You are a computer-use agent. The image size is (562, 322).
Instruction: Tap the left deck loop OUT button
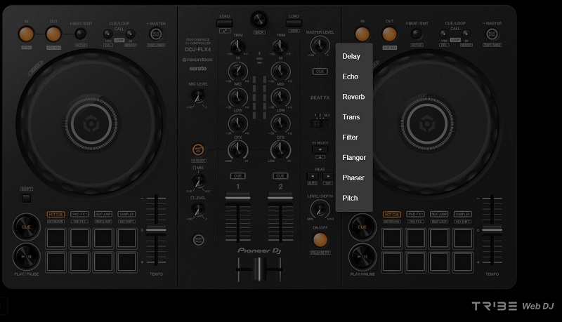53,34
